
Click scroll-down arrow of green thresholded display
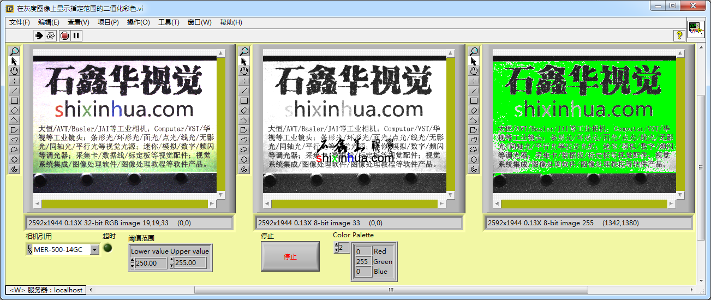tap(680, 195)
